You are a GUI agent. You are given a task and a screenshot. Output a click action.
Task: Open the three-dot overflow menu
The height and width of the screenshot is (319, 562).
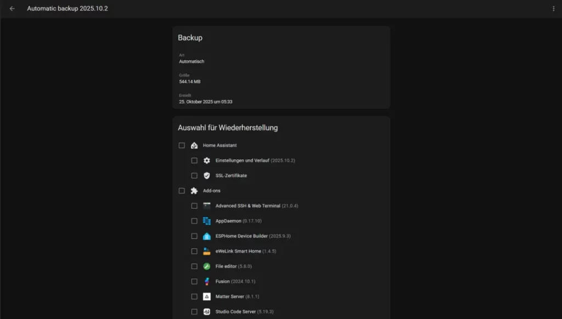click(x=553, y=9)
